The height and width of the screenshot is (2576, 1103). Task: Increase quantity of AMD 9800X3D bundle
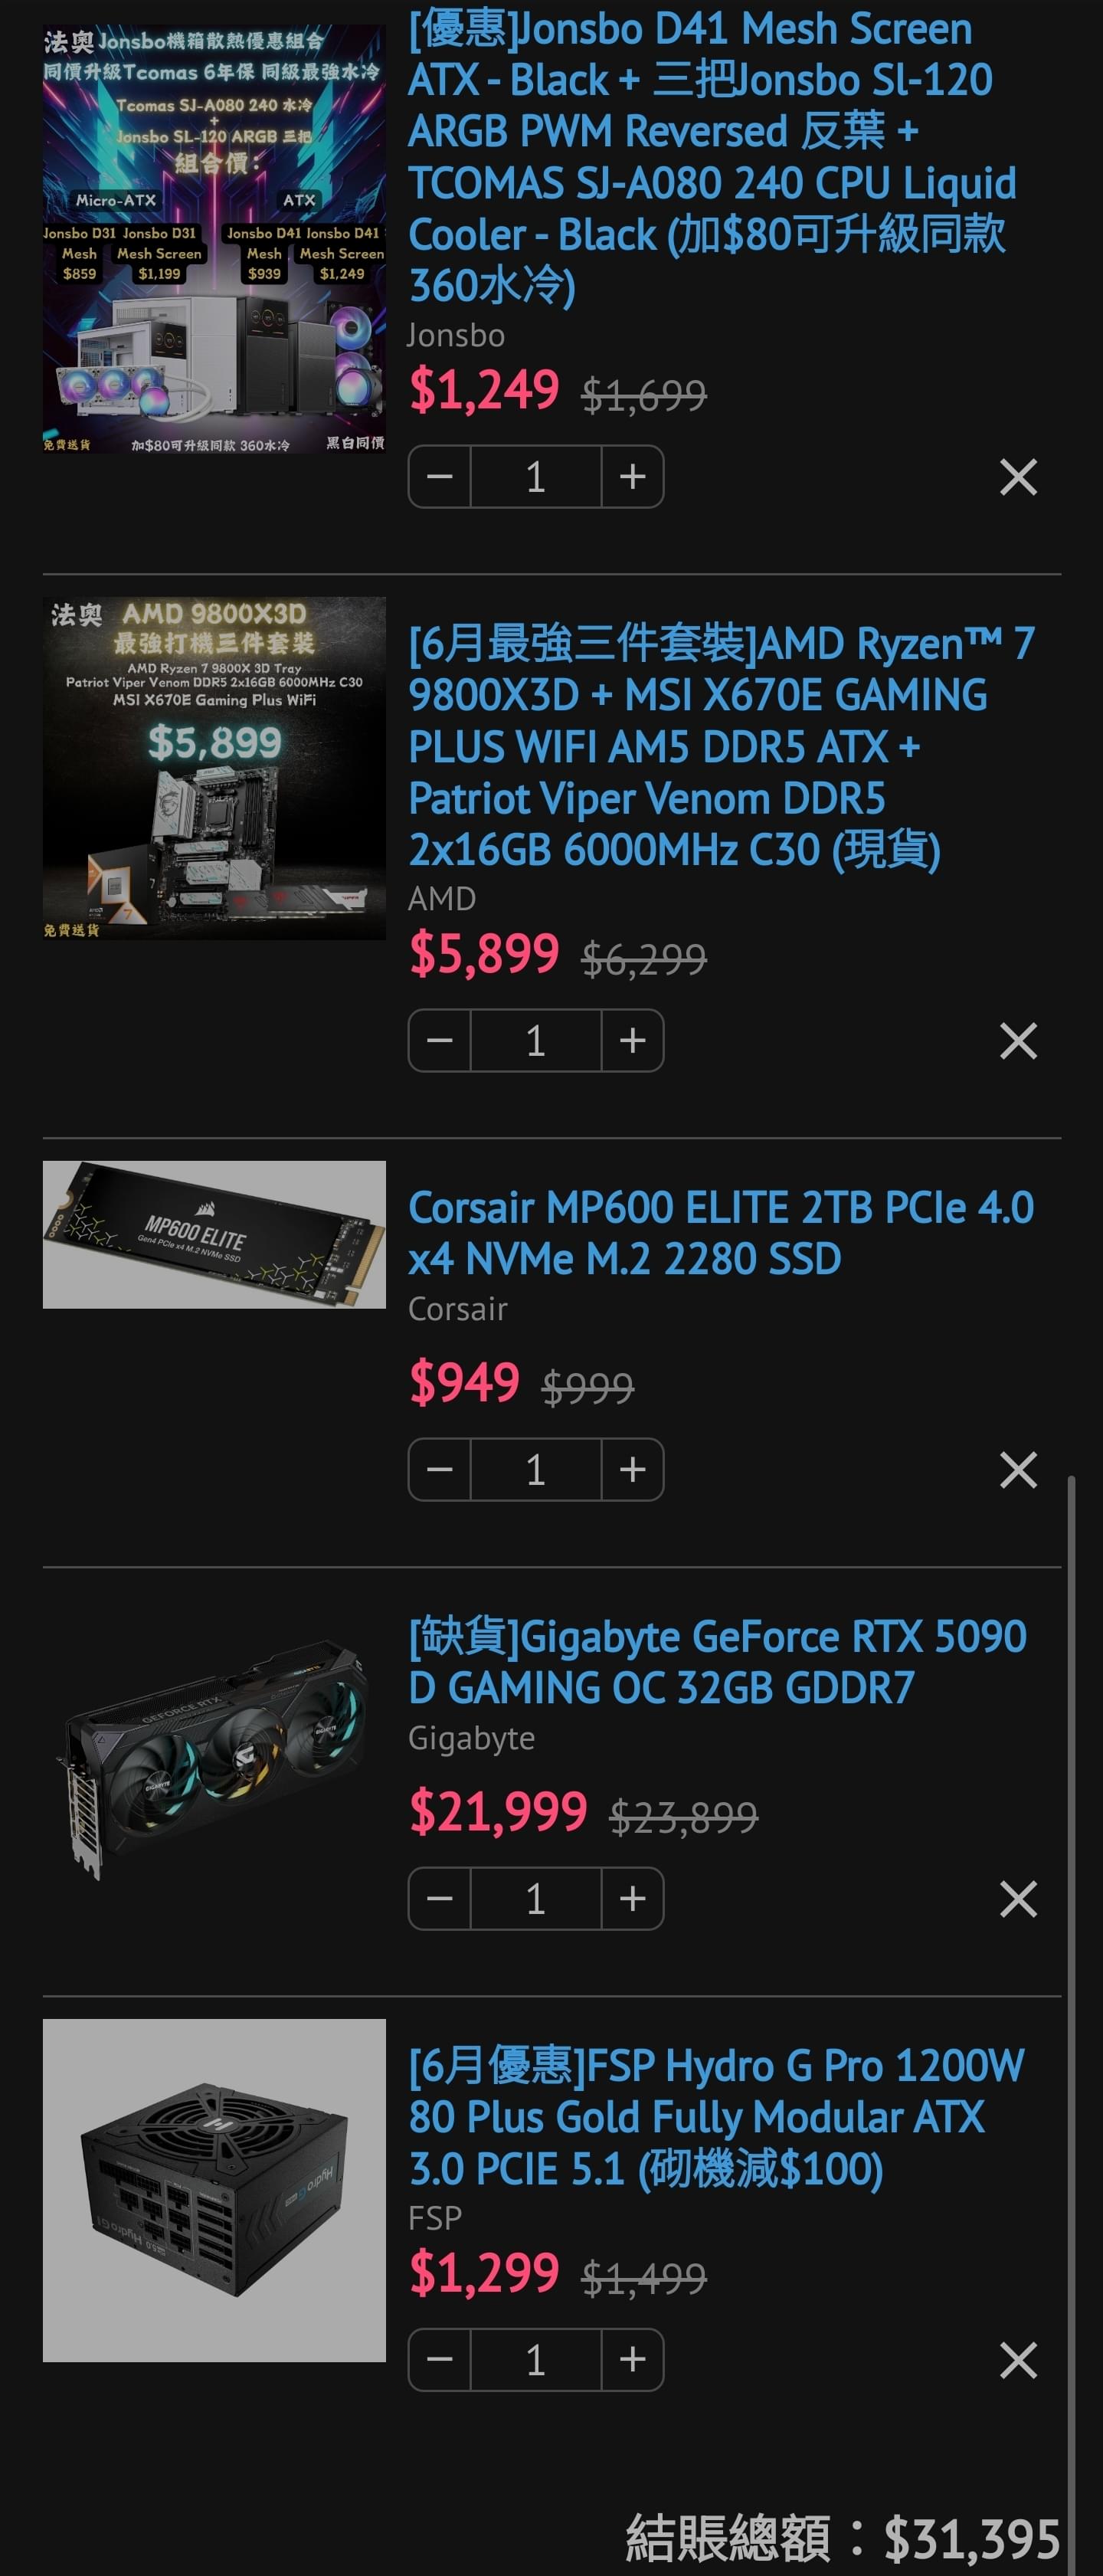tap(632, 1040)
